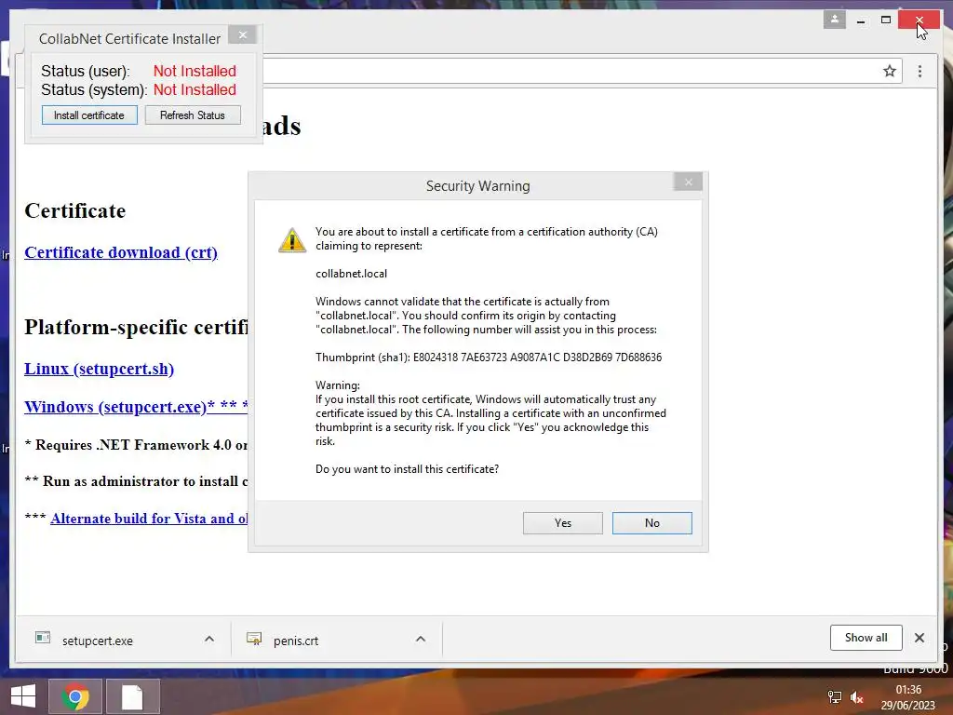Close the Security Warning dialog
The image size is (953, 715).
click(x=688, y=182)
